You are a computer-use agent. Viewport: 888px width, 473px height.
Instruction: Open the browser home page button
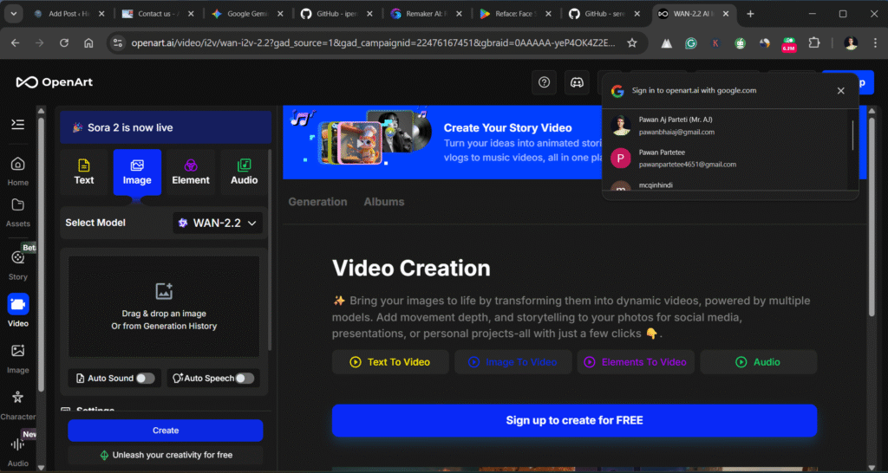click(x=88, y=43)
